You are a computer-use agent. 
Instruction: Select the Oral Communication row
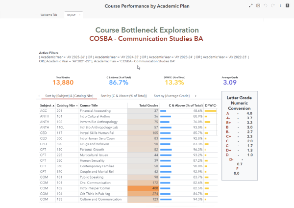[128, 182]
